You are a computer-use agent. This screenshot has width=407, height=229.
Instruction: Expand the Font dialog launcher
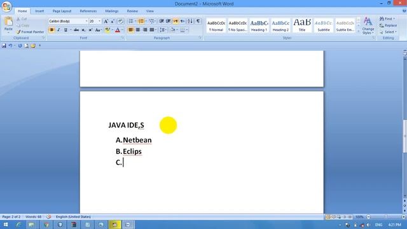123,38
